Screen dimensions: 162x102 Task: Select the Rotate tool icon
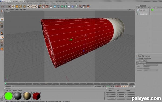[20, 6]
